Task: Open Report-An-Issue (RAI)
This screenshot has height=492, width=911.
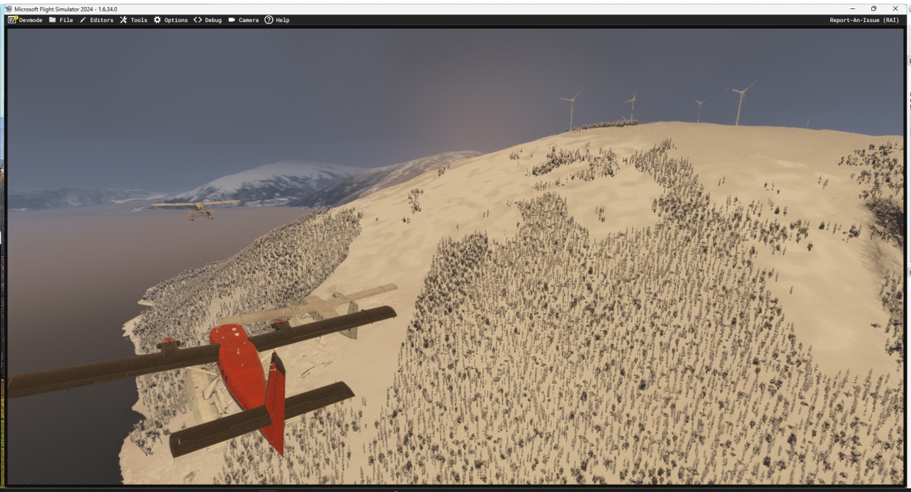Action: click(863, 20)
